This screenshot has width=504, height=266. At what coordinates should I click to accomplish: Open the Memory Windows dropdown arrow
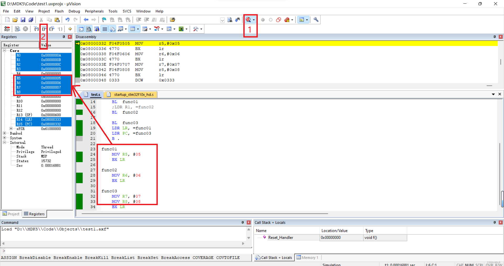(138, 29)
